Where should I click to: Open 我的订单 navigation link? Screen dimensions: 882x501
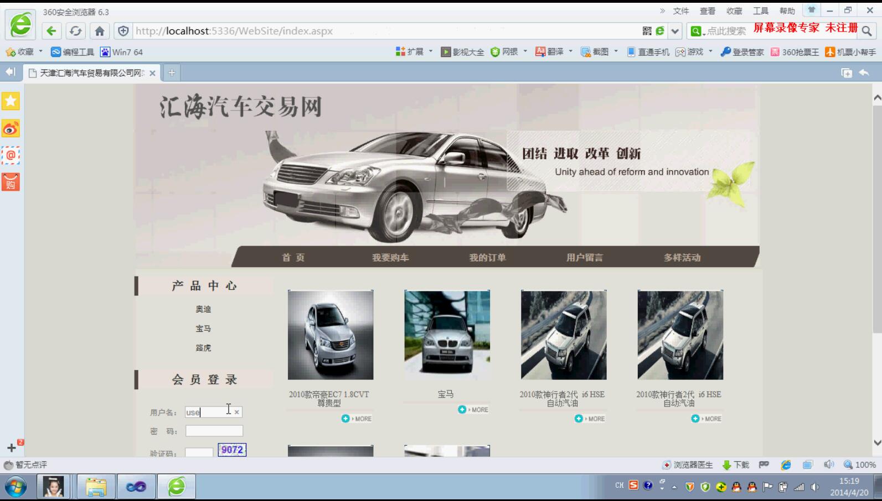tap(487, 257)
